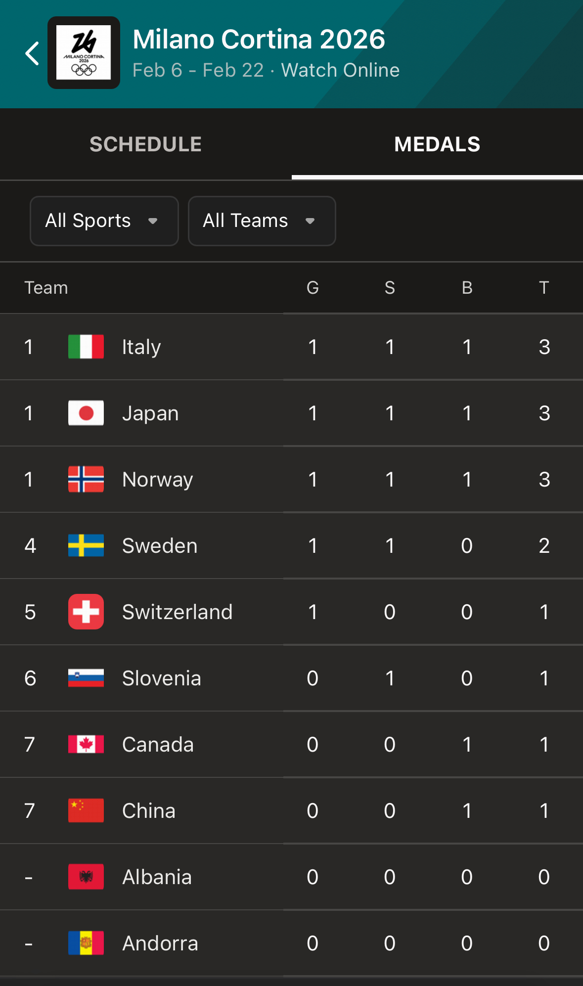Tap the Slovenia flag icon
The image size is (583, 986).
86,678
